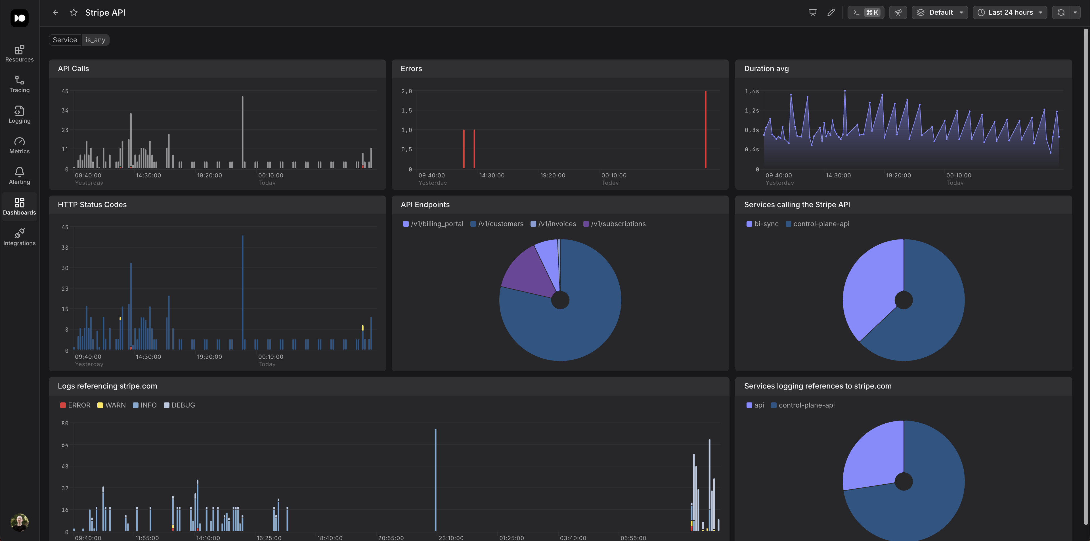Click the bi-sync legend color swatch
Screen dimensions: 1090x541
tap(749, 224)
